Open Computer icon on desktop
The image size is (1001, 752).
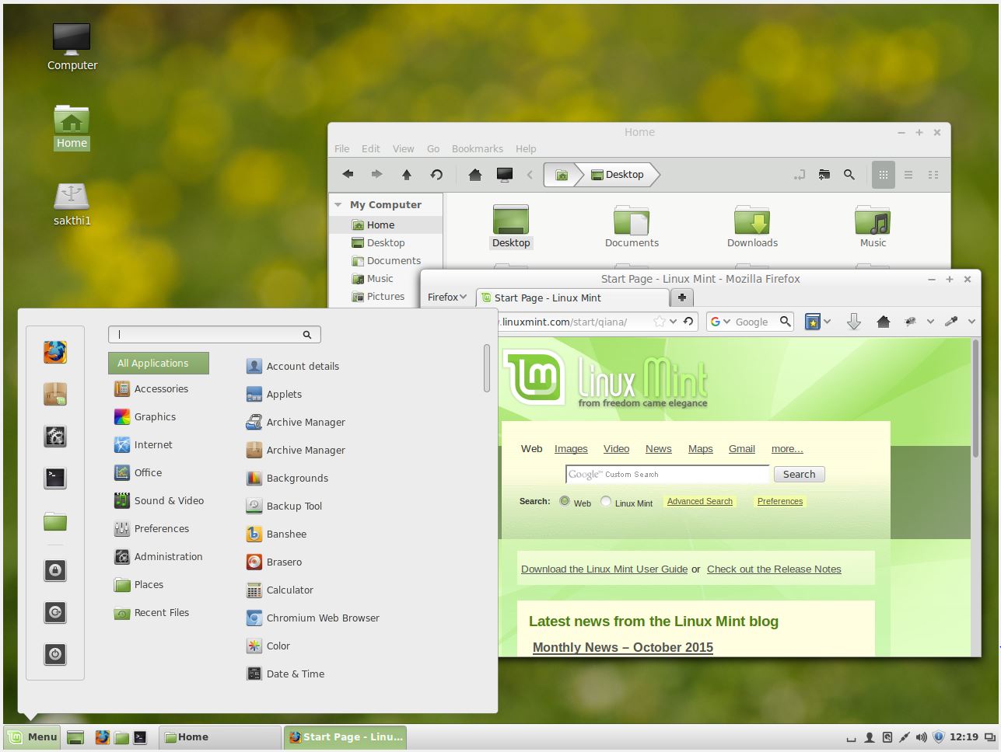pyautogui.click(x=72, y=47)
